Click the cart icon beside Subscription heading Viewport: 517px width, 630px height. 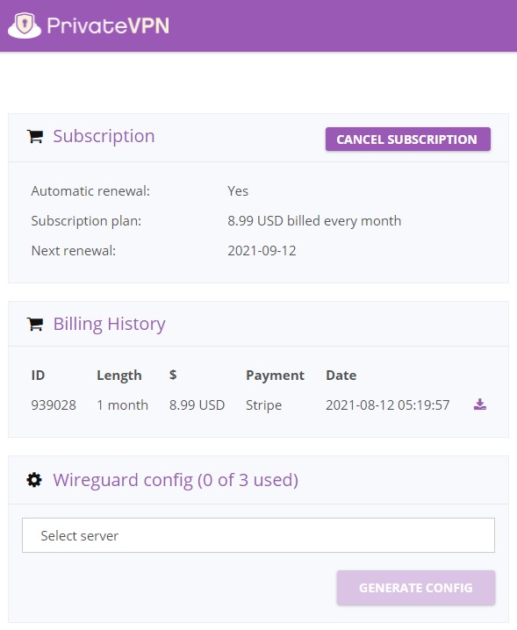(35, 137)
